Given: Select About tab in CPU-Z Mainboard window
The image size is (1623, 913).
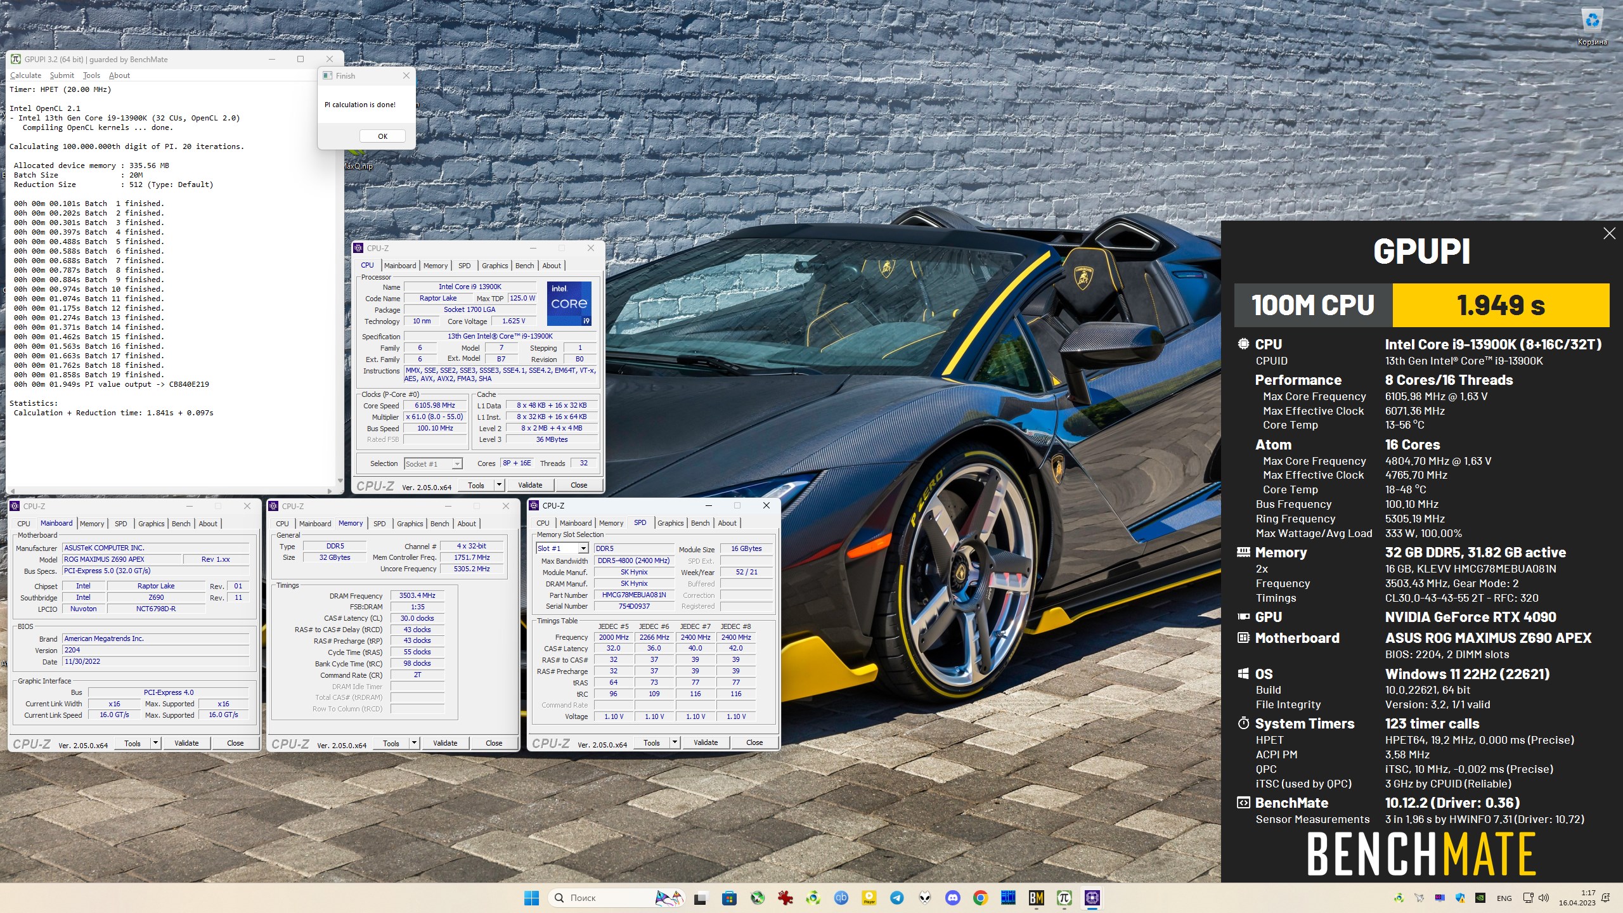Looking at the screenshot, I should [x=208, y=524].
